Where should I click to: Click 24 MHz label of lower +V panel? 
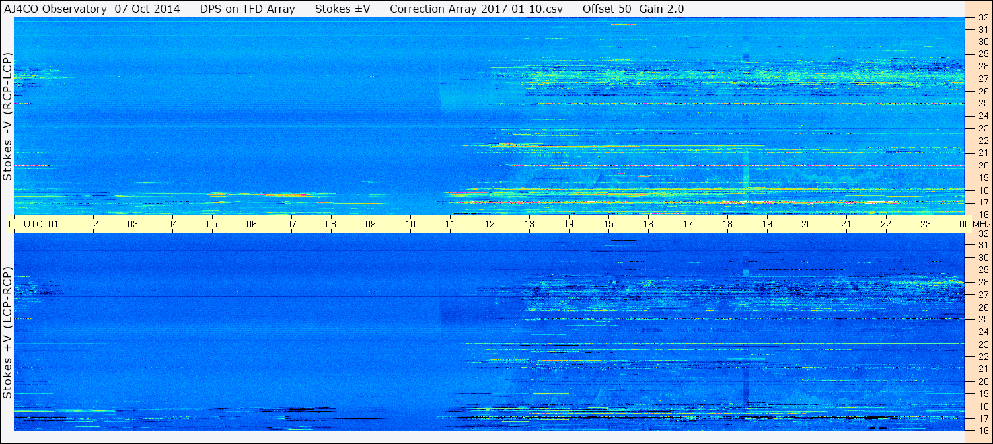tap(983, 332)
